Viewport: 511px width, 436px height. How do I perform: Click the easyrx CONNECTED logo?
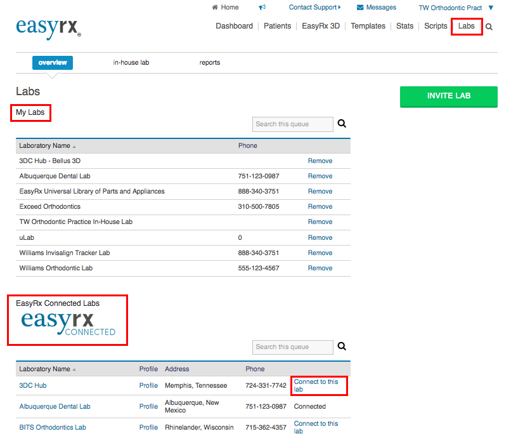click(68, 324)
